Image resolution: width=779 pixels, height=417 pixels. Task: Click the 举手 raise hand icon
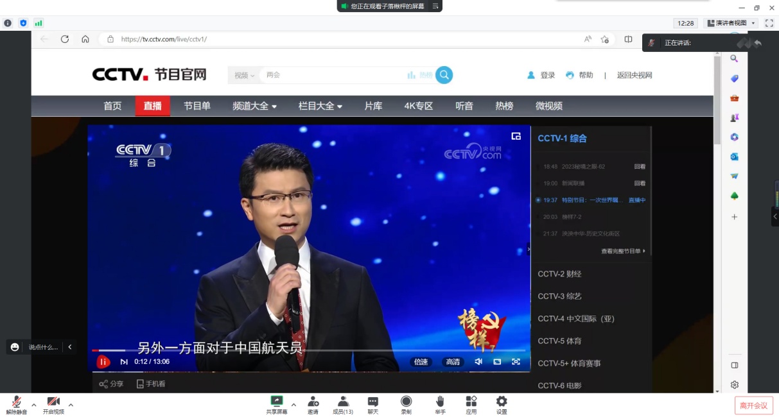click(440, 404)
